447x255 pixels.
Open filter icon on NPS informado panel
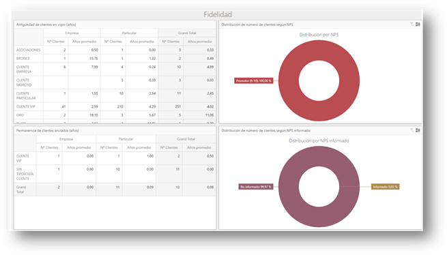click(412, 130)
